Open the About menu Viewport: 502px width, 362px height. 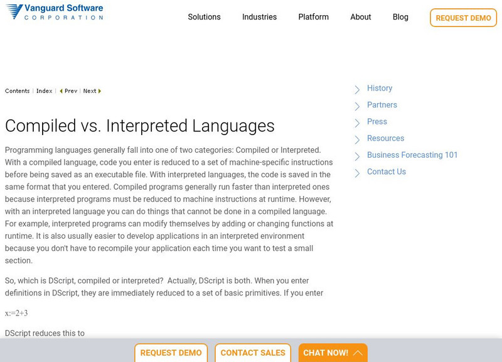[x=360, y=17]
